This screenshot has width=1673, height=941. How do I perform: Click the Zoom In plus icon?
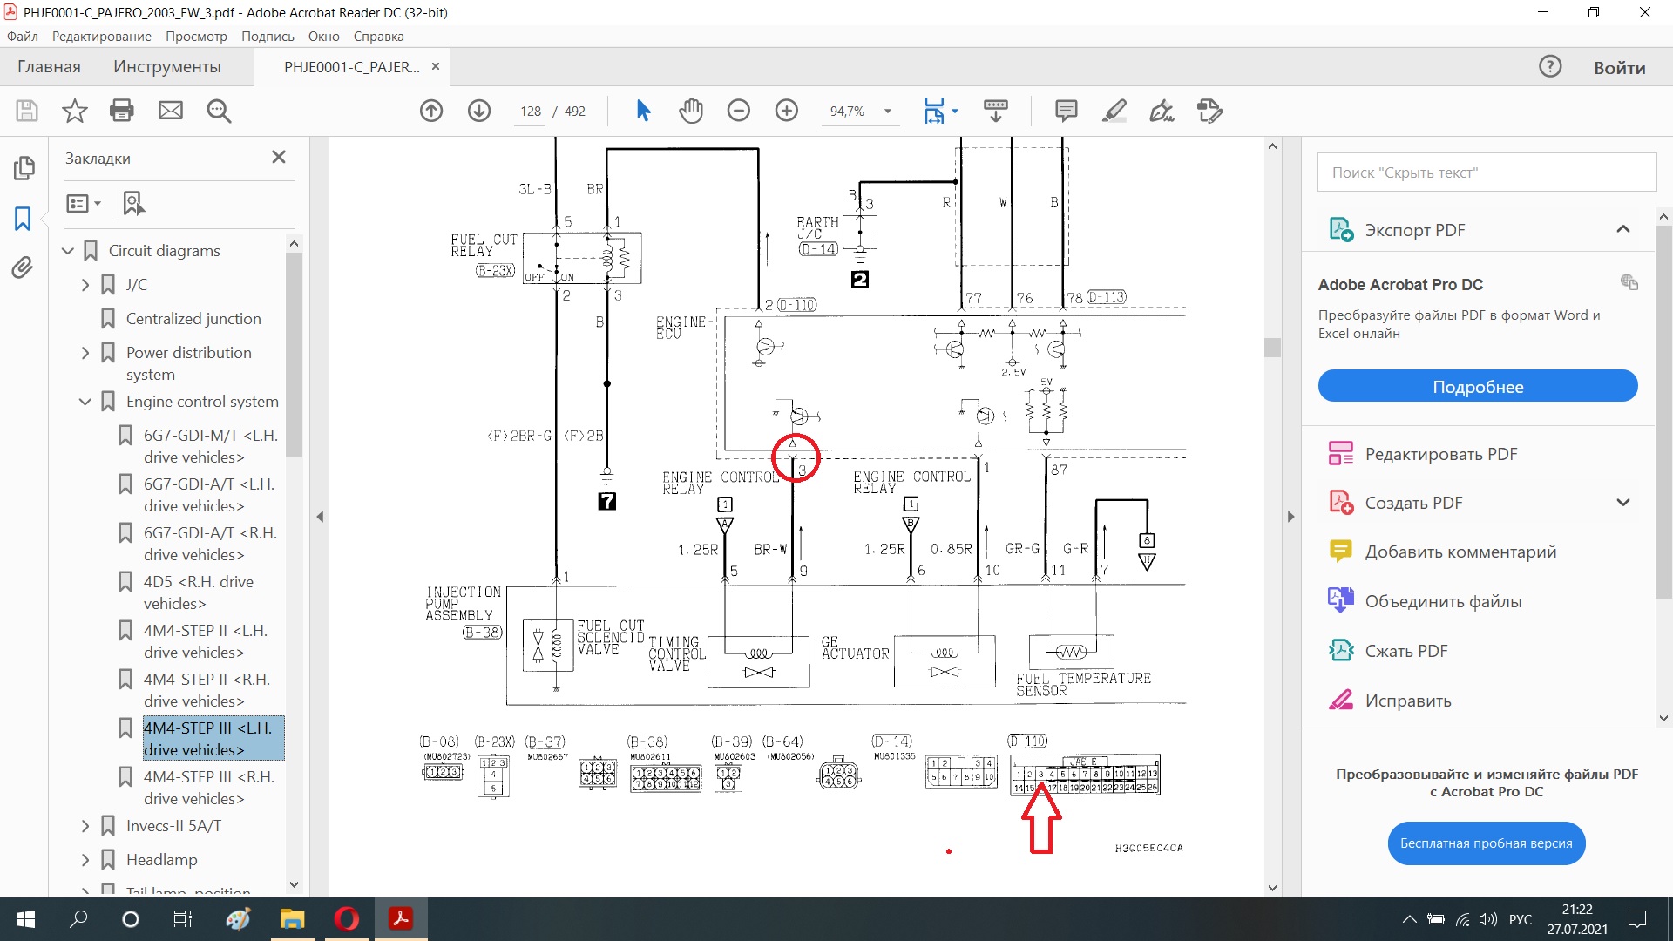[786, 111]
